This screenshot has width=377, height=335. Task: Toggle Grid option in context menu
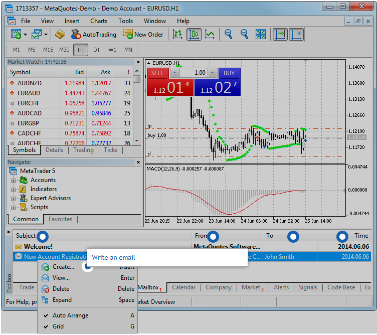point(88,326)
